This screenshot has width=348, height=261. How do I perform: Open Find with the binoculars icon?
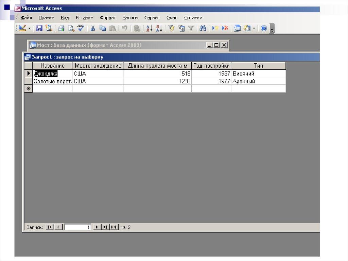(203, 28)
